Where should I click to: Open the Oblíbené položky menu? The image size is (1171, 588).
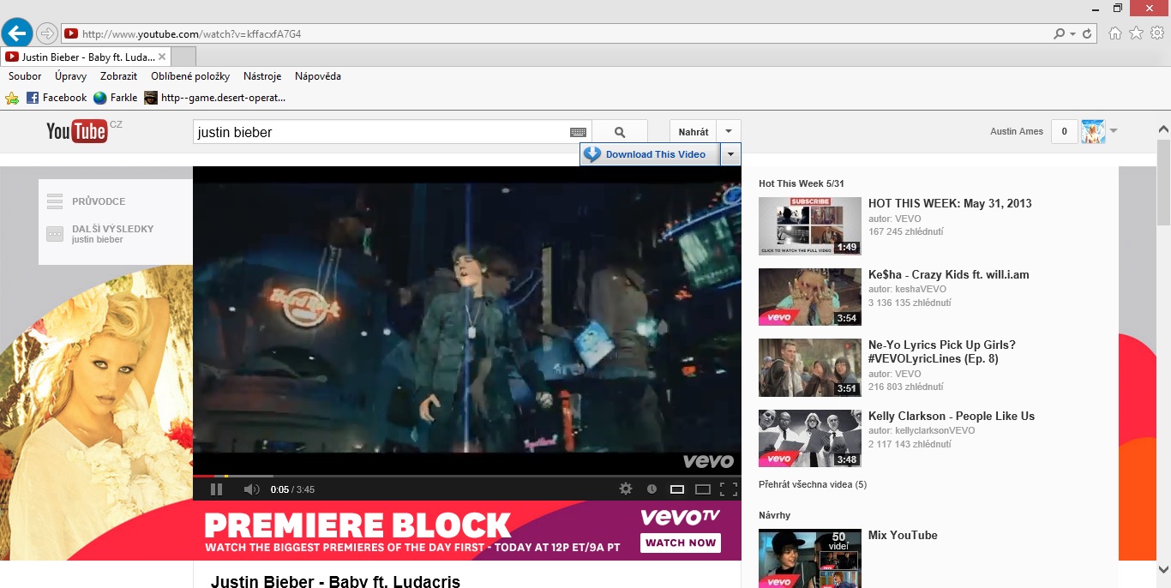[x=190, y=76]
